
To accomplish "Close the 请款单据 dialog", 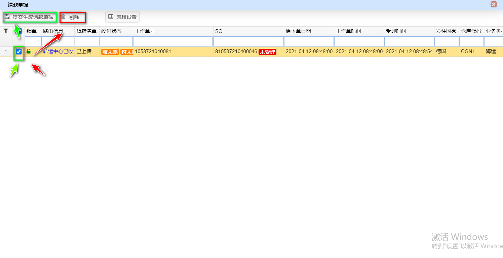I will [494, 4].
